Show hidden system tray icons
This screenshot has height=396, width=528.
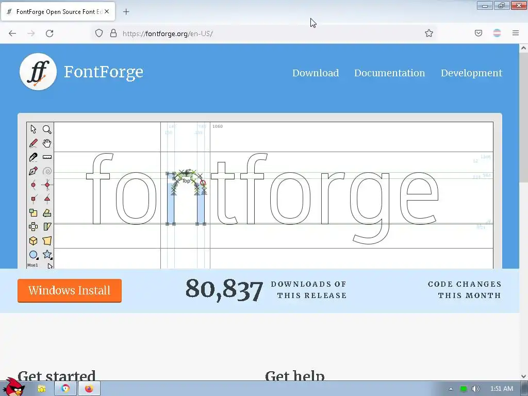pos(451,389)
